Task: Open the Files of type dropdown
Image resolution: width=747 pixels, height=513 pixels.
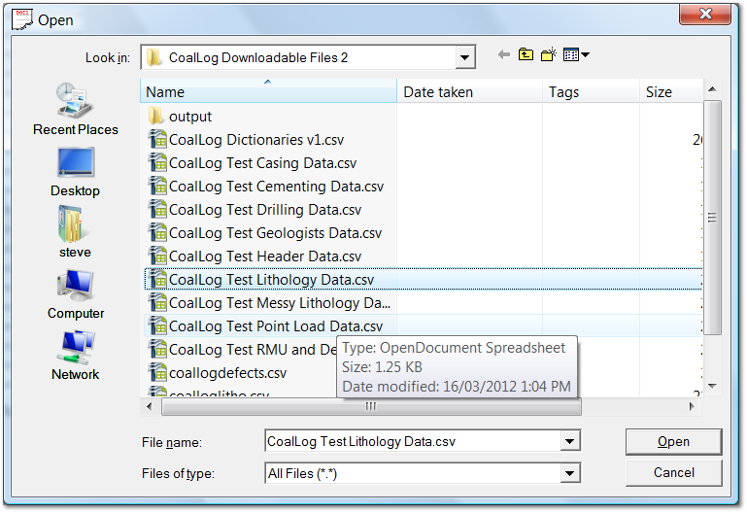Action: [x=568, y=473]
